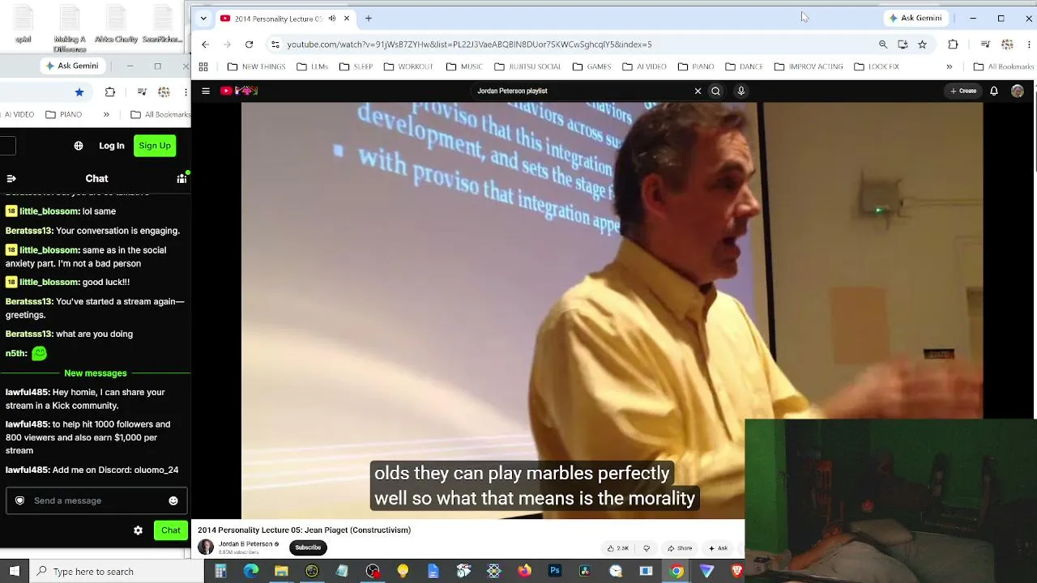
Task: Open the YouTube Create menu
Action: coord(964,91)
